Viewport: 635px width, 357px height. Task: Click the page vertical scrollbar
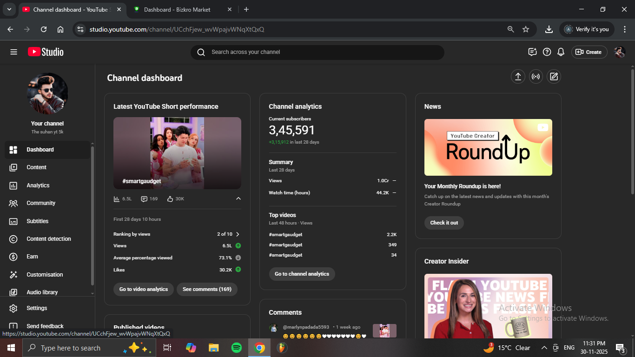632,130
